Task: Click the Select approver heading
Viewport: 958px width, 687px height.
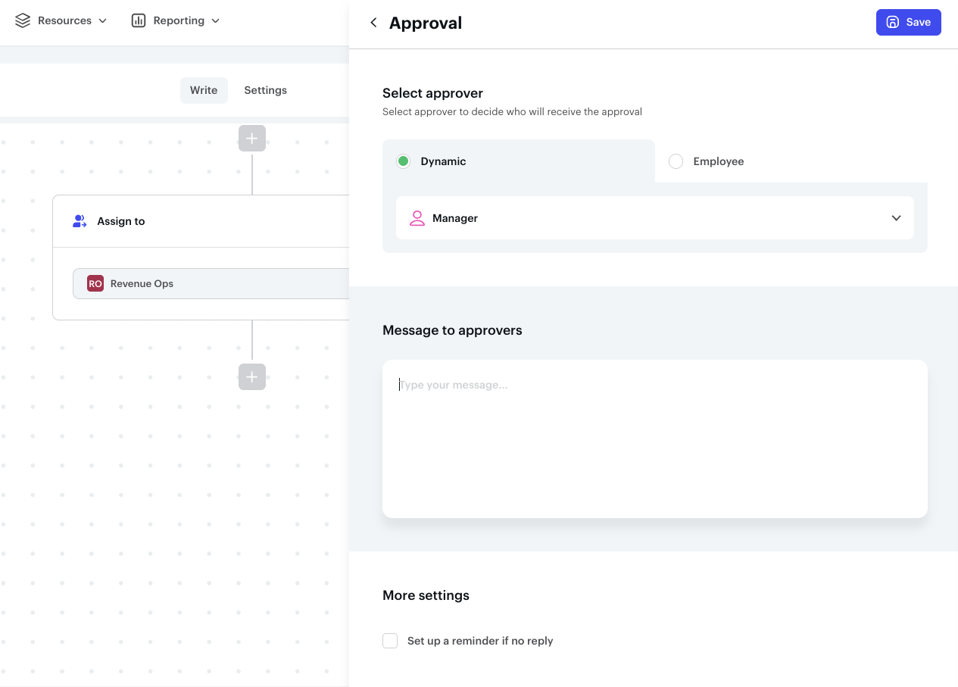Action: point(432,93)
